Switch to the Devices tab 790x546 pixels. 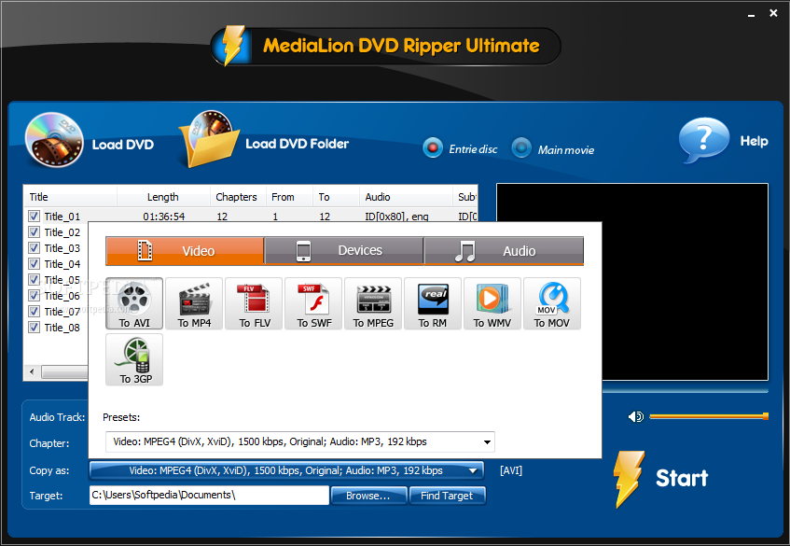[344, 250]
